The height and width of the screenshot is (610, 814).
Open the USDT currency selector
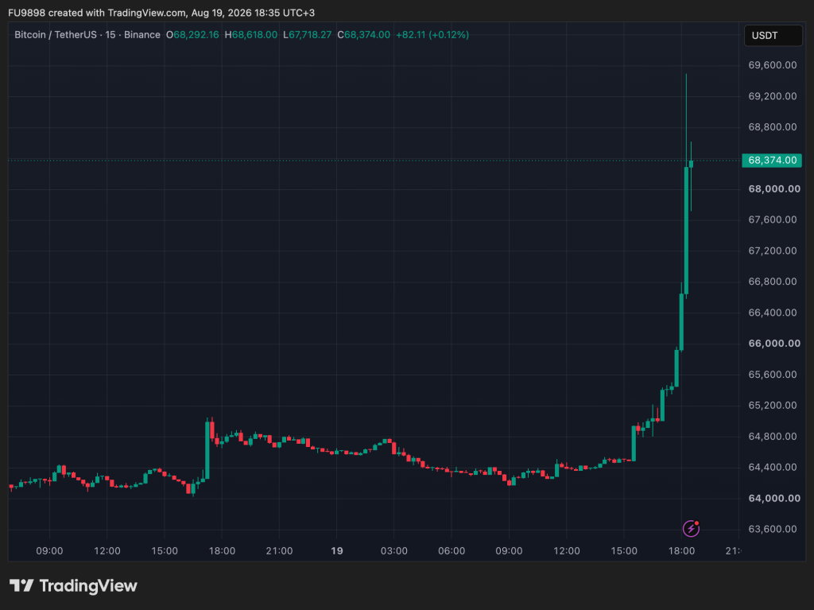tap(773, 35)
